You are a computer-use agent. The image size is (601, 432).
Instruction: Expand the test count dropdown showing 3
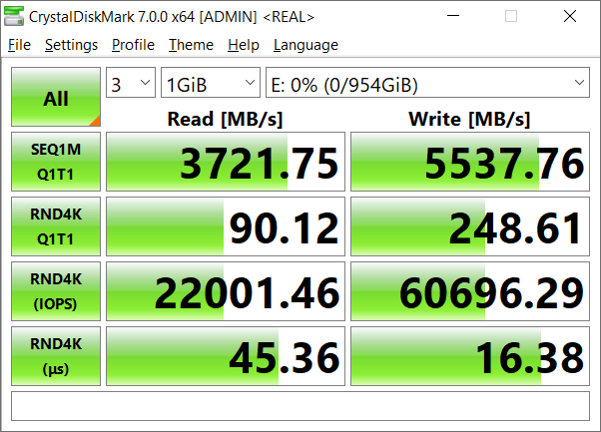pyautogui.click(x=131, y=83)
